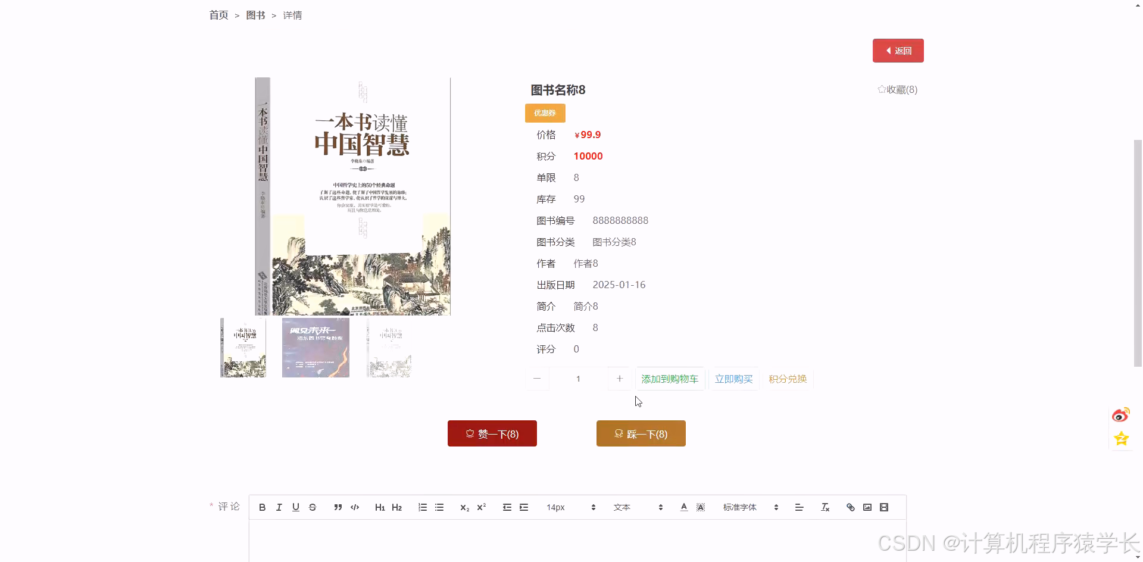Screen dimensions: 1143x562
Task: Focus the quantity input field
Action: [578, 379]
